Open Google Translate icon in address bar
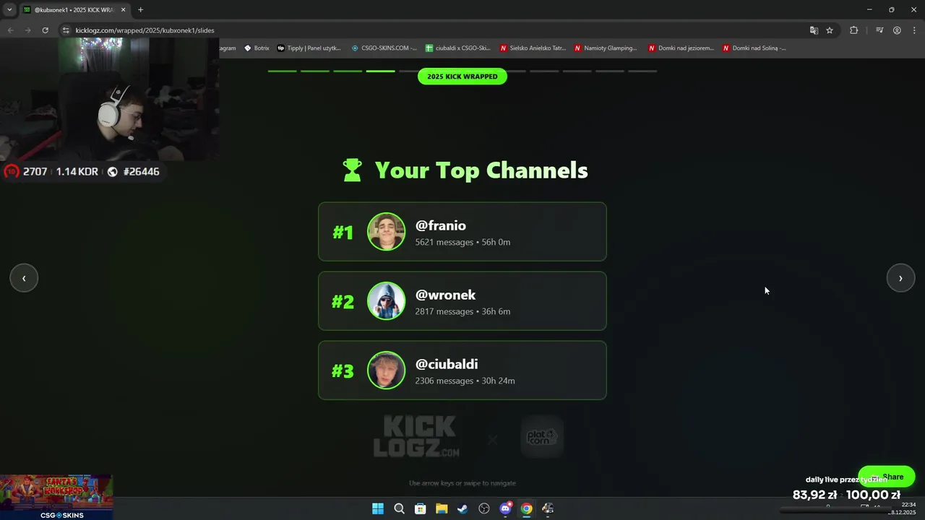 (x=814, y=30)
